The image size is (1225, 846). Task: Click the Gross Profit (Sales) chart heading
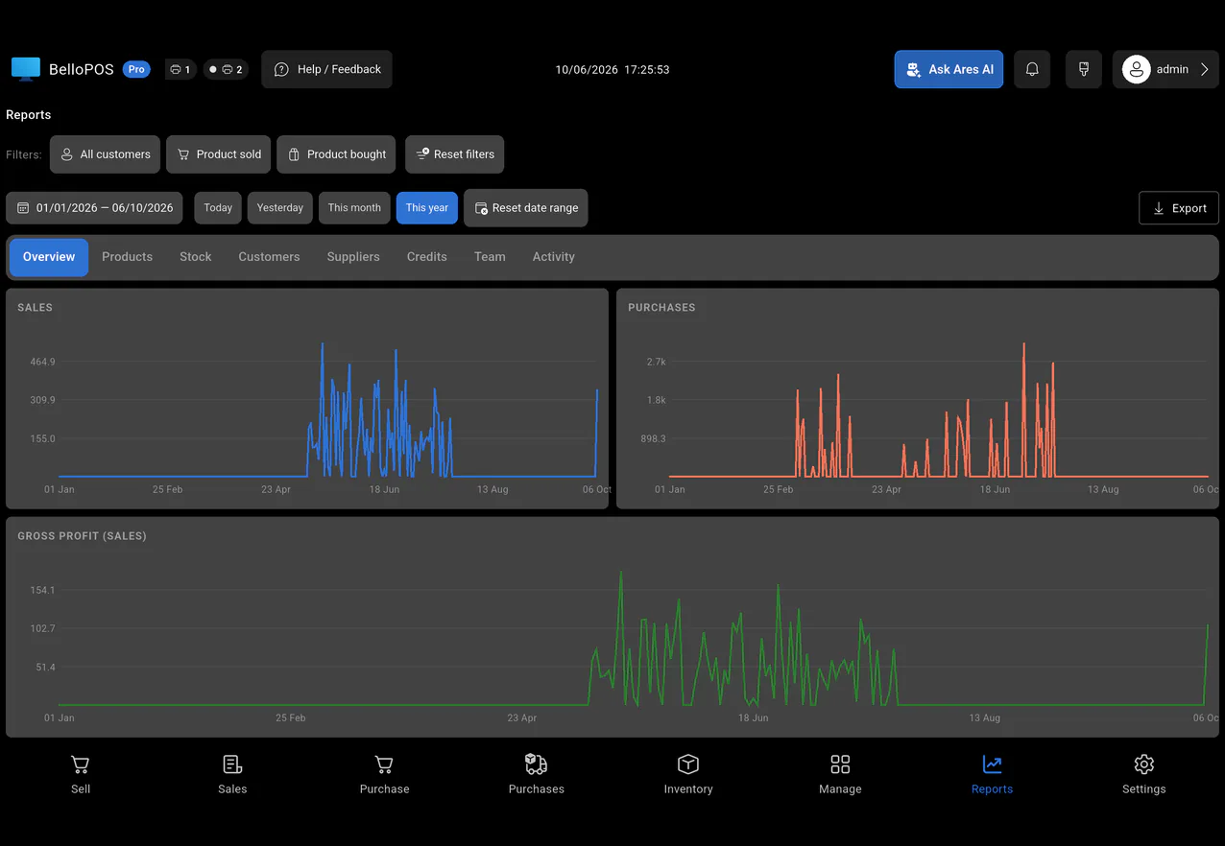click(x=83, y=536)
